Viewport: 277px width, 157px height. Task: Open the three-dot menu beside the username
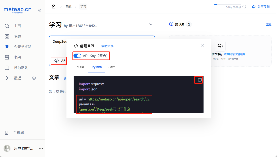click(41, 148)
